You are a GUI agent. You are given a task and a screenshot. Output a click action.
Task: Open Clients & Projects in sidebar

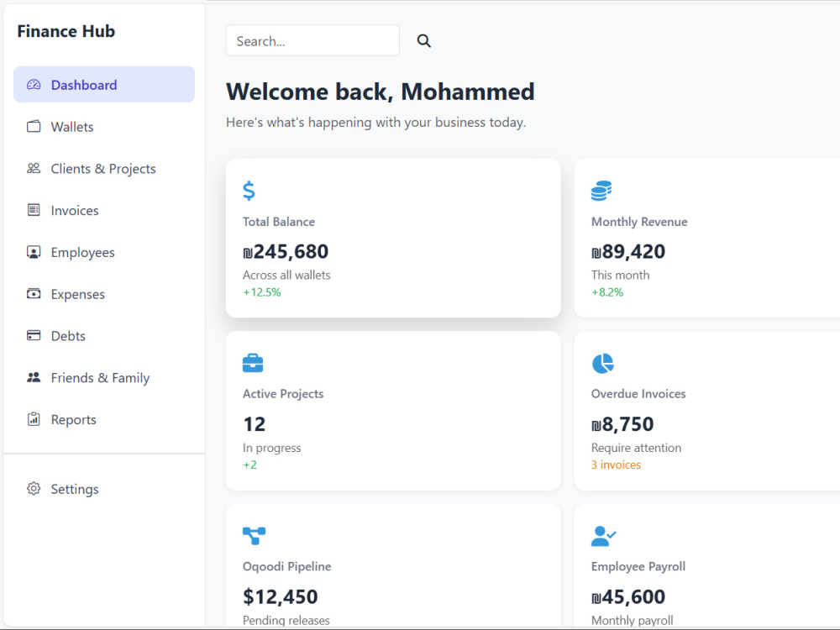(x=104, y=169)
